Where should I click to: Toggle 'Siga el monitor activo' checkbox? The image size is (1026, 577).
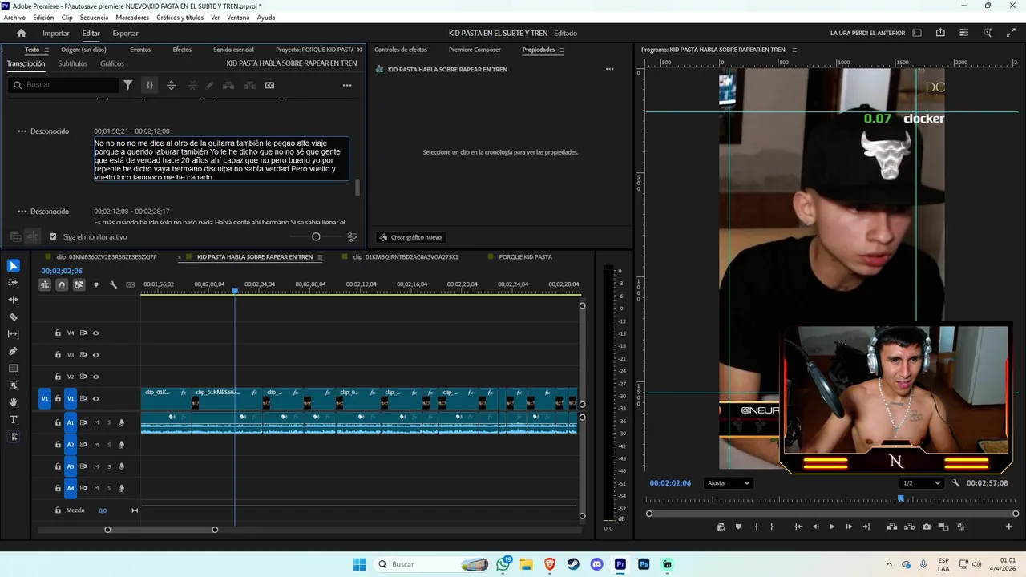(x=53, y=237)
